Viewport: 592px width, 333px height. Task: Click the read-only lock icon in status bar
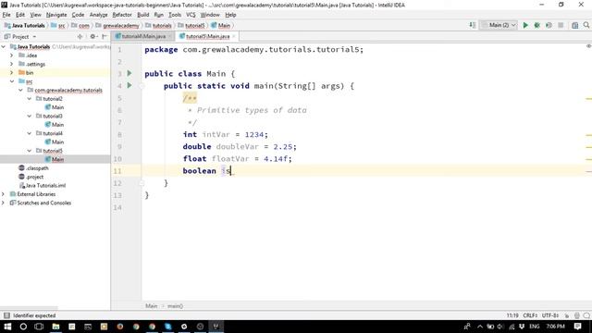pos(567,315)
